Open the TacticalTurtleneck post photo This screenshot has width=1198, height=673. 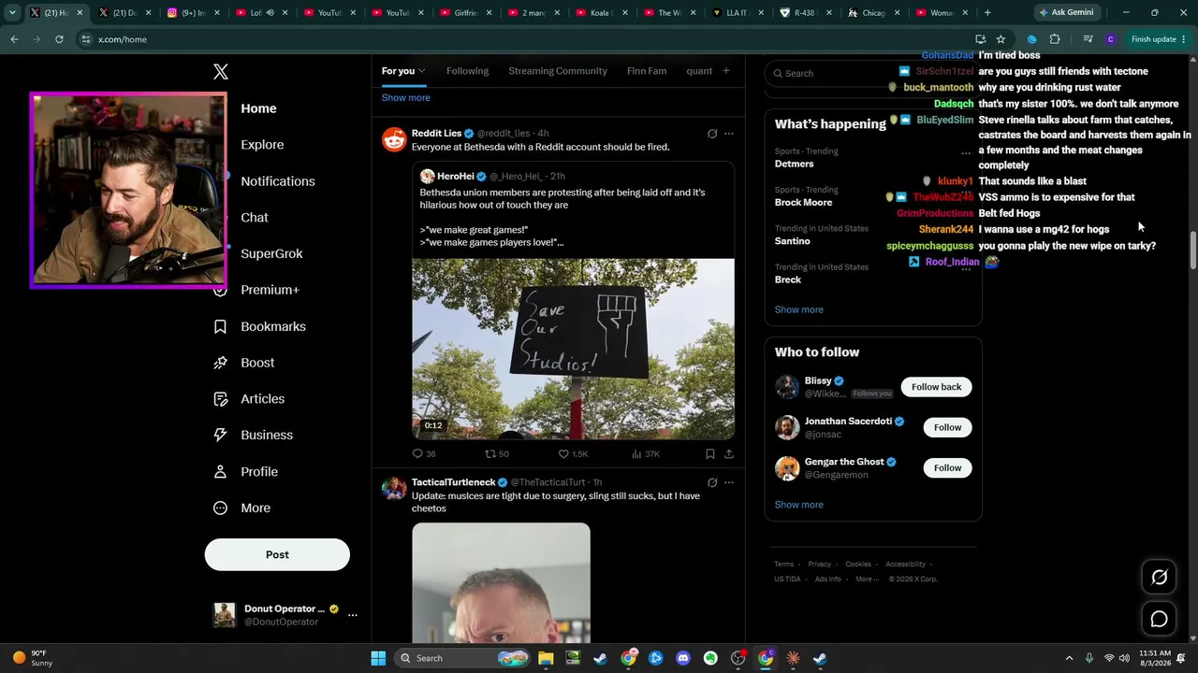pos(501,583)
